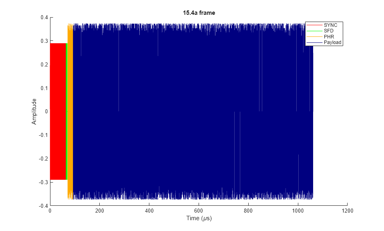Click the y-axis tick label -0.3

click(x=43, y=182)
